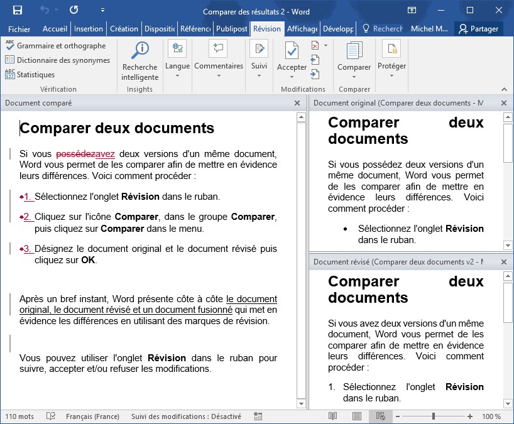The height and width of the screenshot is (424, 514).
Task: Open Recherche intelligente from the ribbon
Action: [x=140, y=61]
